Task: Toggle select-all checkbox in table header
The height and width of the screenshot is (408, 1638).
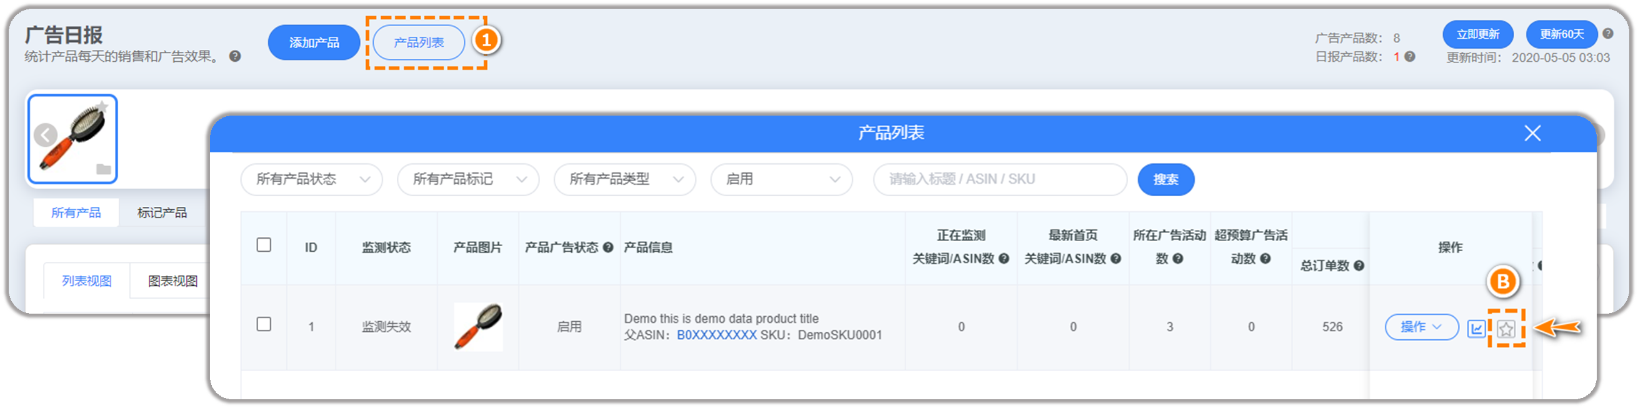Action: 264,245
